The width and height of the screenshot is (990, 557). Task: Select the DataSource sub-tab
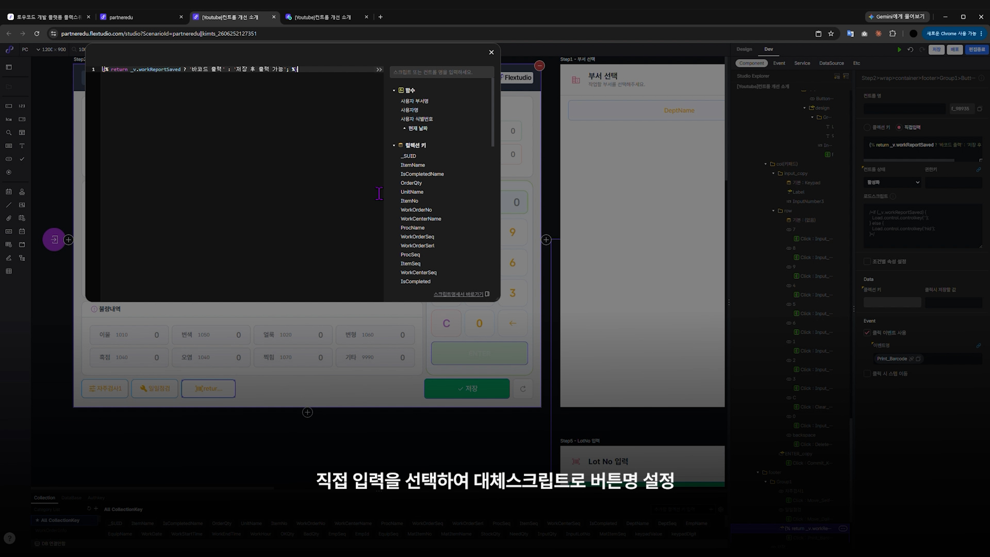tap(831, 63)
